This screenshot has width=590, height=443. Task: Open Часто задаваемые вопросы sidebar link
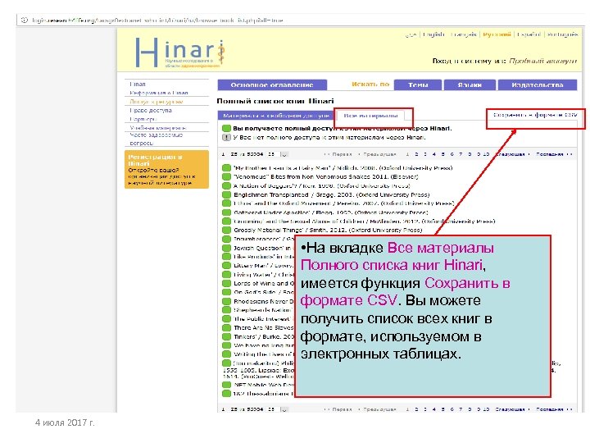tap(157, 139)
